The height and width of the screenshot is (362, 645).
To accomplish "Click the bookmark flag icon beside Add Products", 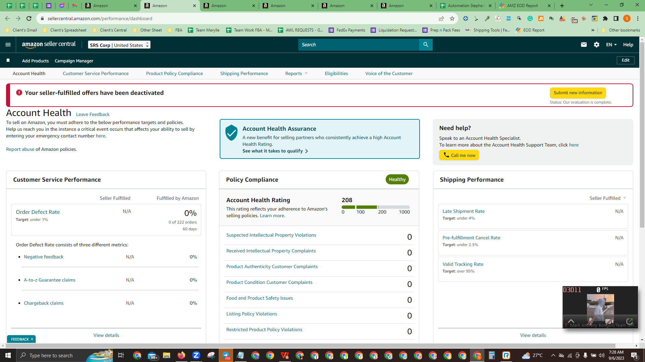I will pyautogui.click(x=8, y=61).
